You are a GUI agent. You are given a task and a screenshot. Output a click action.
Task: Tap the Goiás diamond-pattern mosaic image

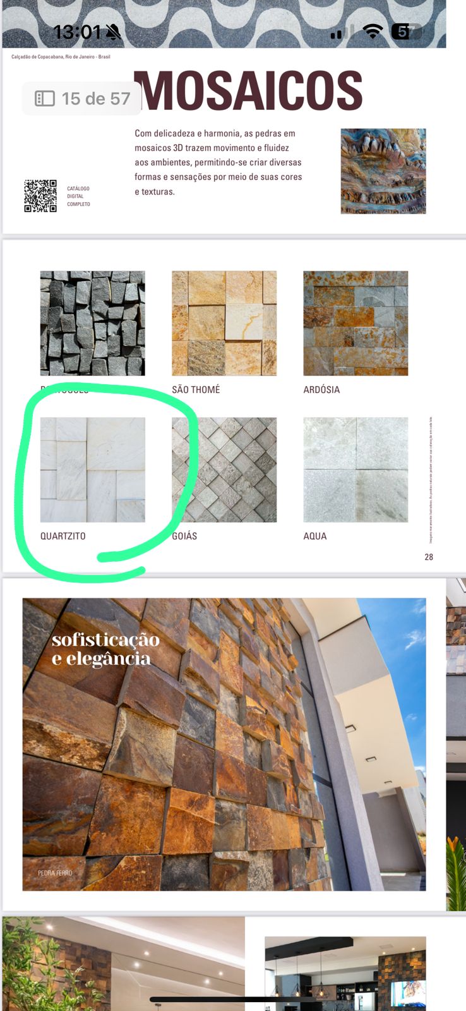pos(224,469)
